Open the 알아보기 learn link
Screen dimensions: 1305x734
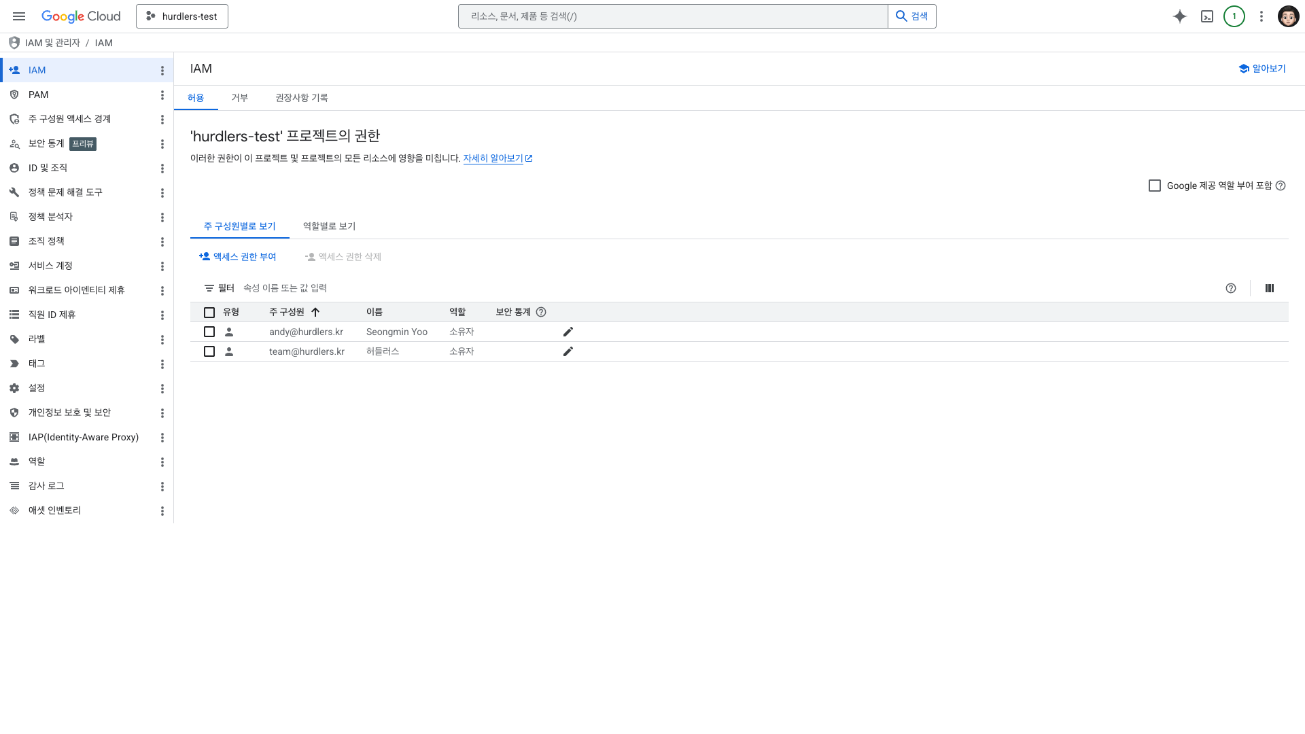1262,69
